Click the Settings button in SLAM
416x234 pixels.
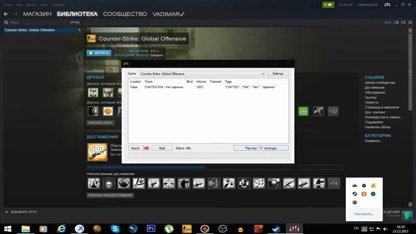[278, 73]
